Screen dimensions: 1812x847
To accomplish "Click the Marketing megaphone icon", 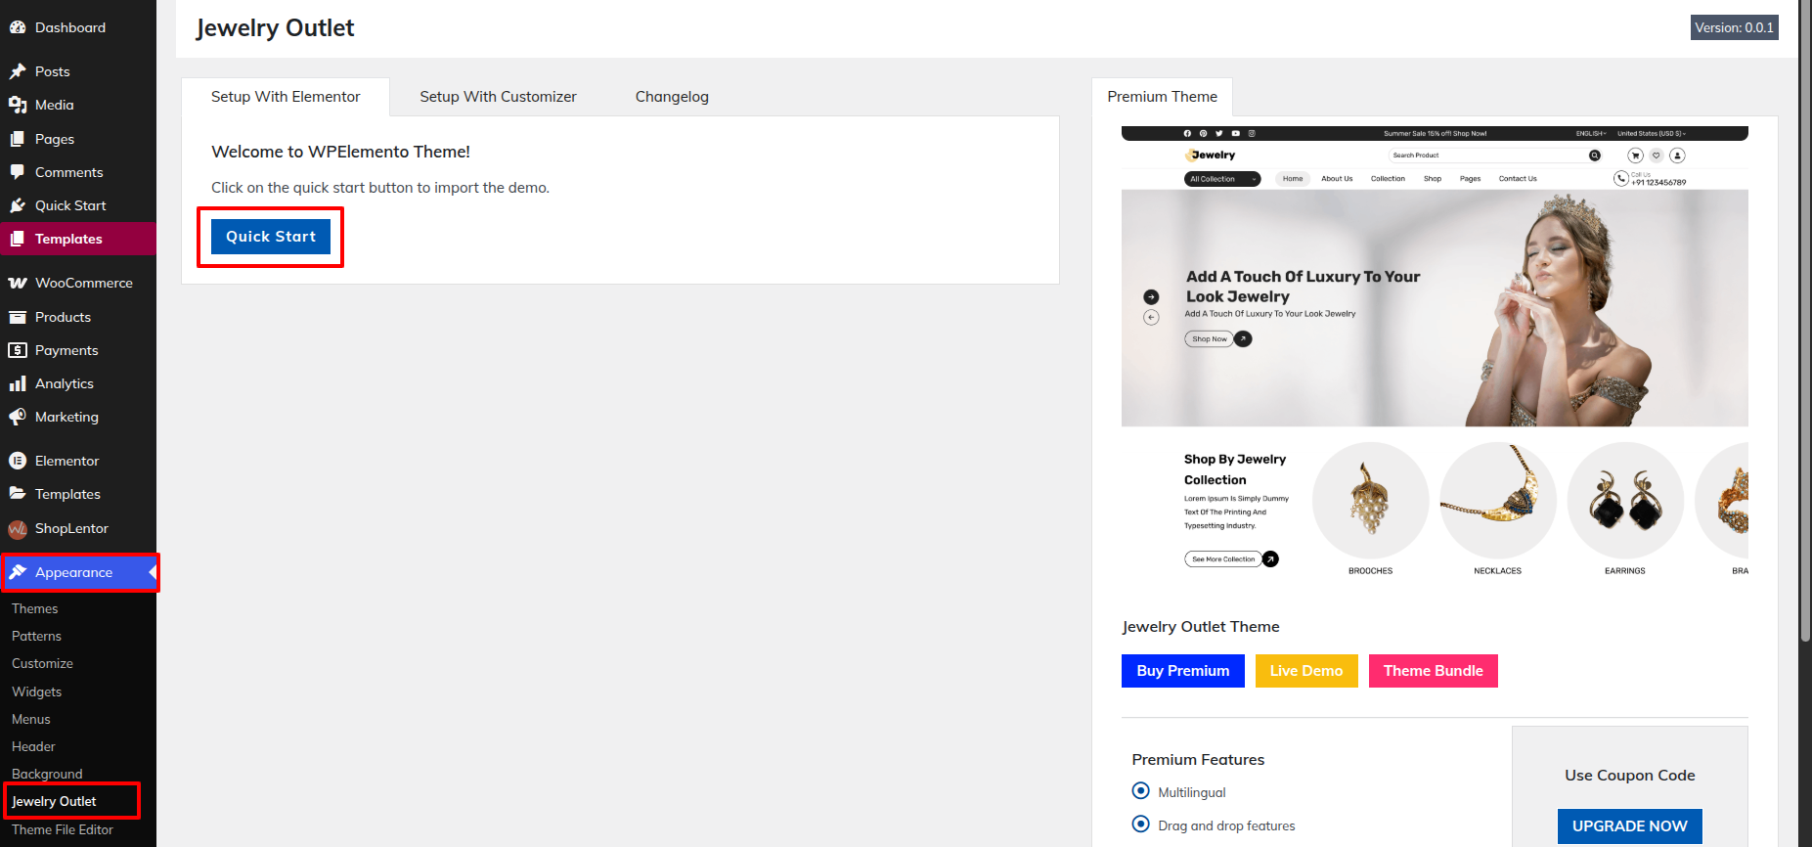I will tap(18, 417).
